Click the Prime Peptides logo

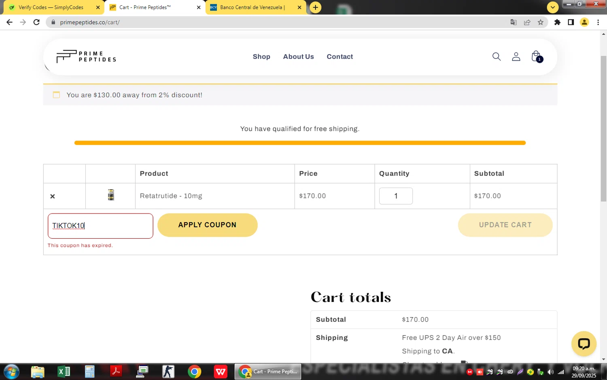(86, 56)
